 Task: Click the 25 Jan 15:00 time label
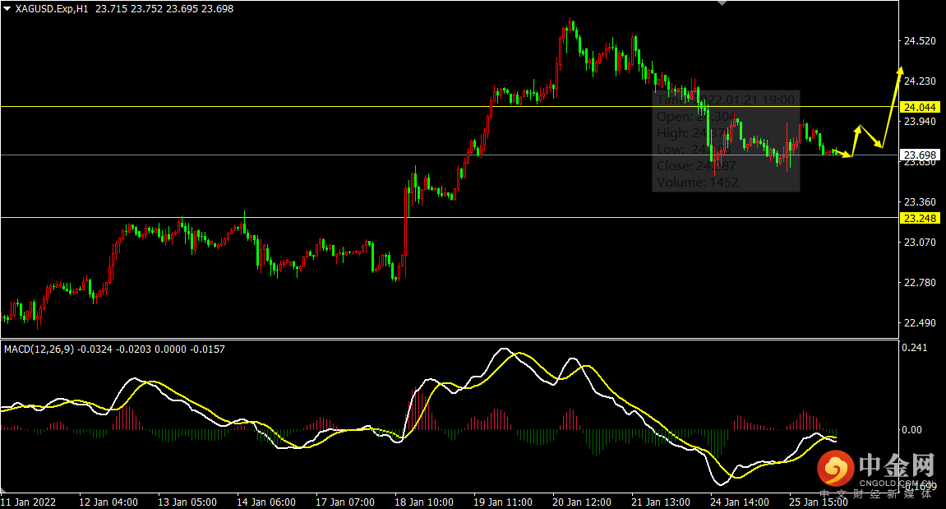819,502
